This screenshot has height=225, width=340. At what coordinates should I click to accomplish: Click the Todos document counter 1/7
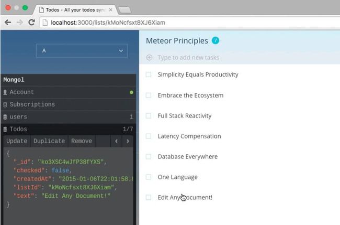(128, 129)
